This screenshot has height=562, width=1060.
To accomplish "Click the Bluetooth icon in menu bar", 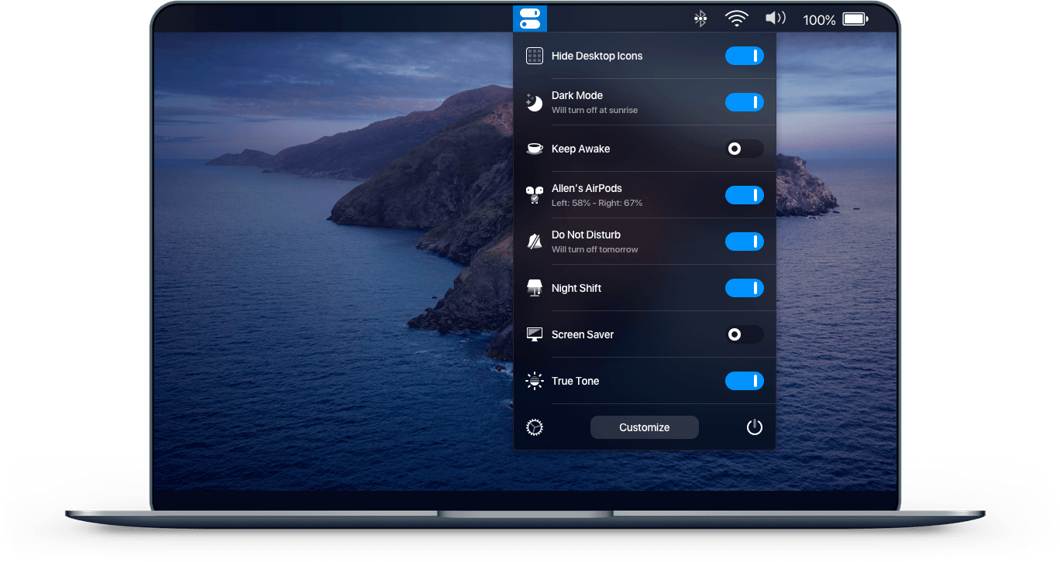I will (x=700, y=19).
